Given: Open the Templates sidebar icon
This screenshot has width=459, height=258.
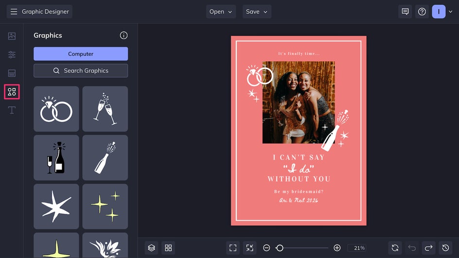Looking at the screenshot, I should point(12,73).
